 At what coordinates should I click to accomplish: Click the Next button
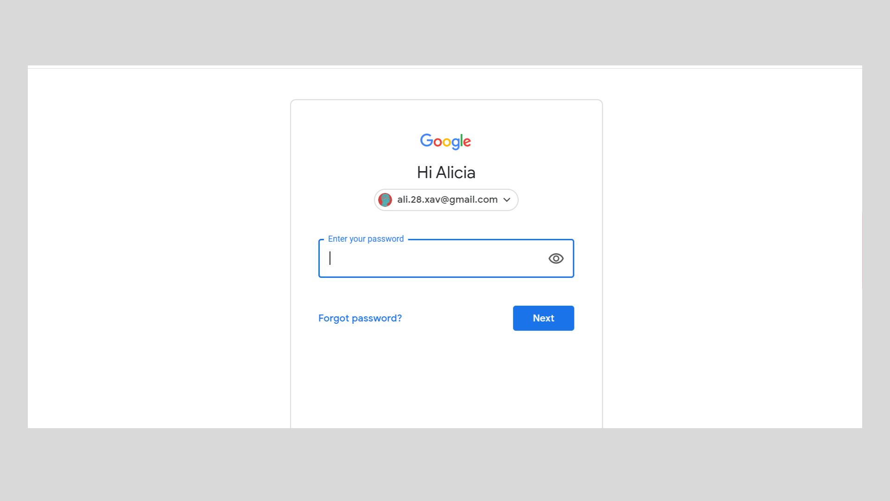pos(543,318)
